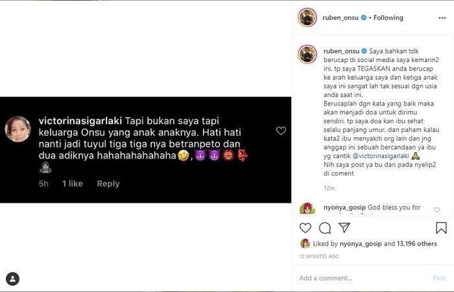Click the small avatar beside 'Liked by'
This screenshot has width=454, height=292.
coord(304,244)
